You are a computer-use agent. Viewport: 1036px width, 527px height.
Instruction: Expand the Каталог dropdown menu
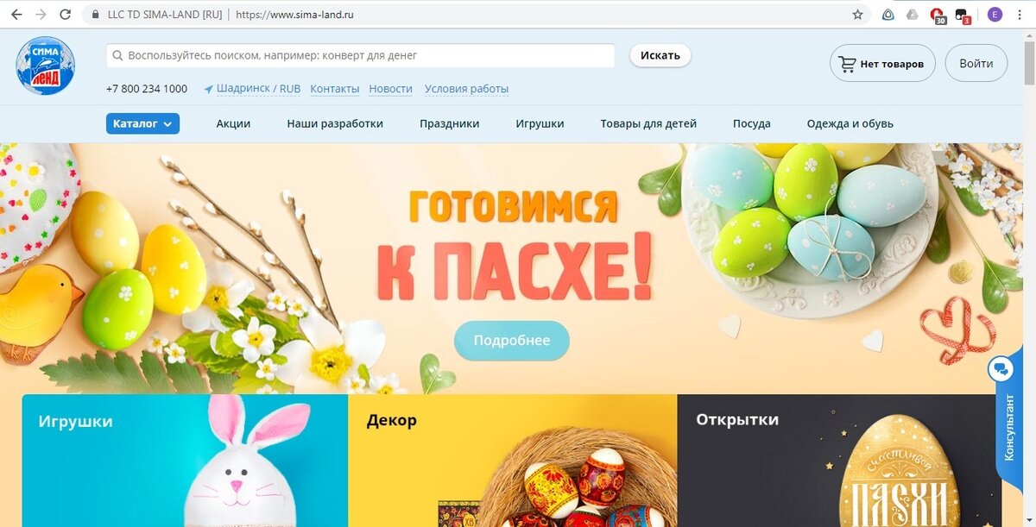pos(142,123)
